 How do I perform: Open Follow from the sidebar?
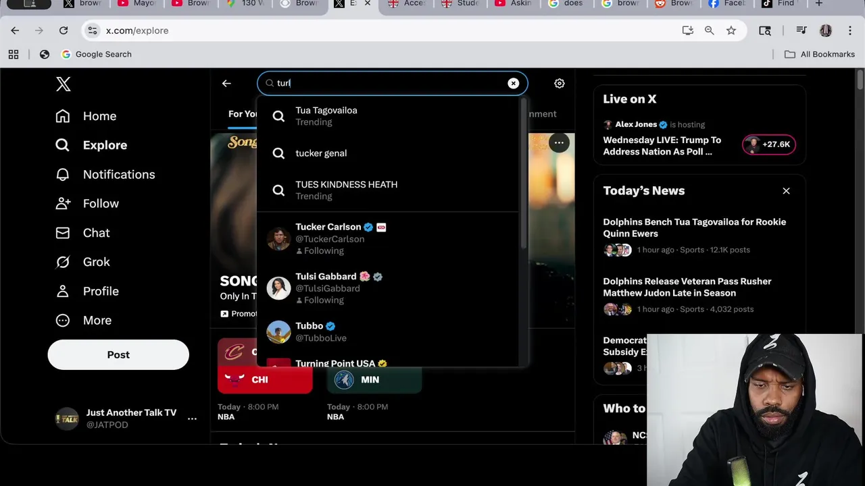pos(86,203)
